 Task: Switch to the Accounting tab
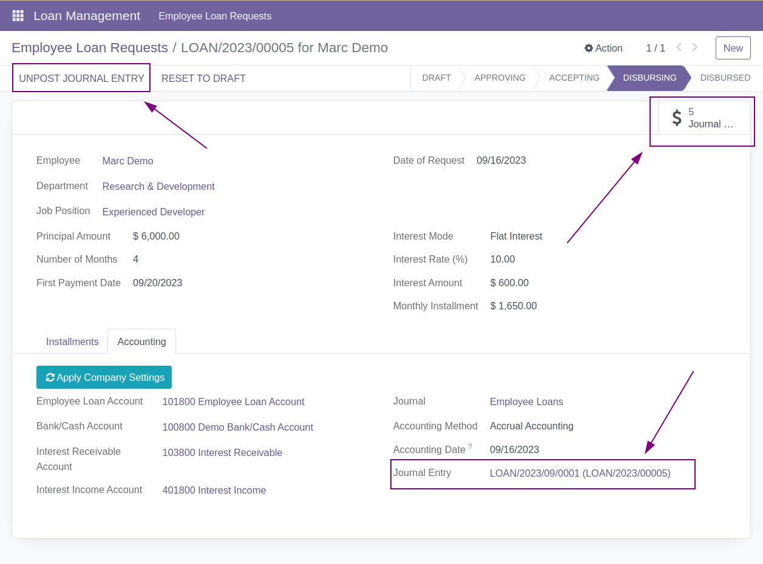(x=141, y=341)
